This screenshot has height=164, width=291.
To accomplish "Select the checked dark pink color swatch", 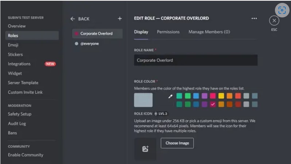I will pos(213,104).
